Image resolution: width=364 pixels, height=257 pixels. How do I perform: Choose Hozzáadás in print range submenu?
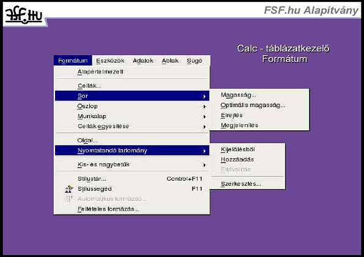(248, 160)
